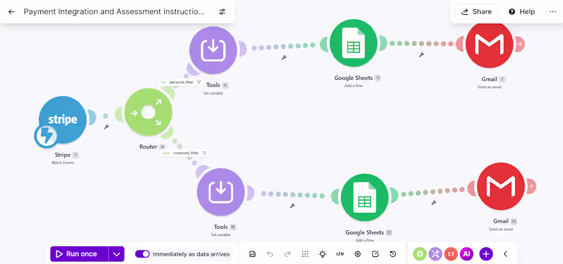
Task: Click the Tools module number badge 4
Action: click(x=225, y=85)
